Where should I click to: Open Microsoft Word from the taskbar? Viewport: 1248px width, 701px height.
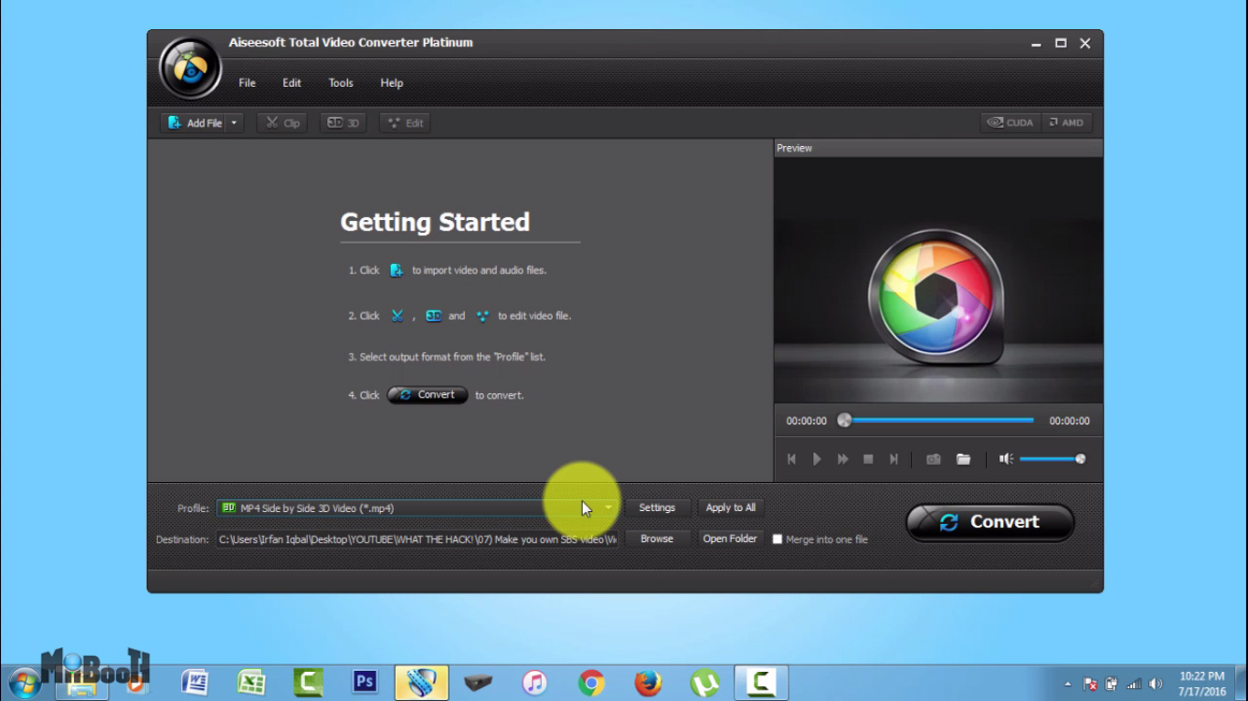click(195, 683)
